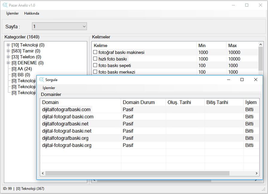Image resolution: width=268 pixels, height=194 pixels.
Task: Open the Sayfa page dropdown
Action: pyautogui.click(x=59, y=27)
